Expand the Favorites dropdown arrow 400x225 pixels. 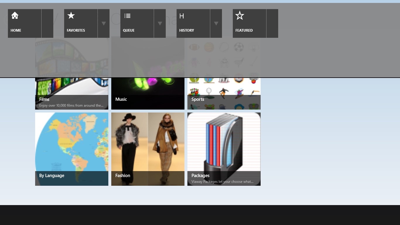coord(104,23)
